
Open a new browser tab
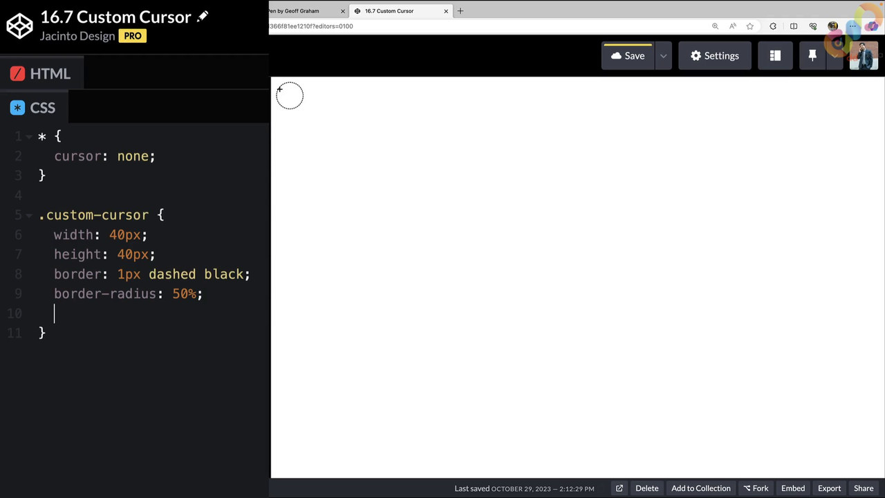click(460, 11)
